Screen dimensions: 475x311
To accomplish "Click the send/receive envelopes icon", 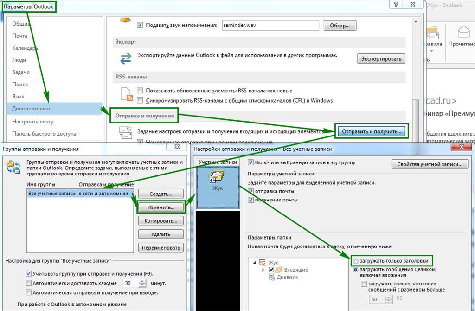I will click(125, 132).
